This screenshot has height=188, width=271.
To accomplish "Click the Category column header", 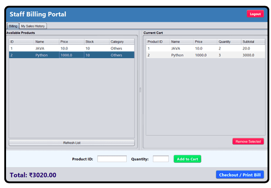I will coord(121,42).
